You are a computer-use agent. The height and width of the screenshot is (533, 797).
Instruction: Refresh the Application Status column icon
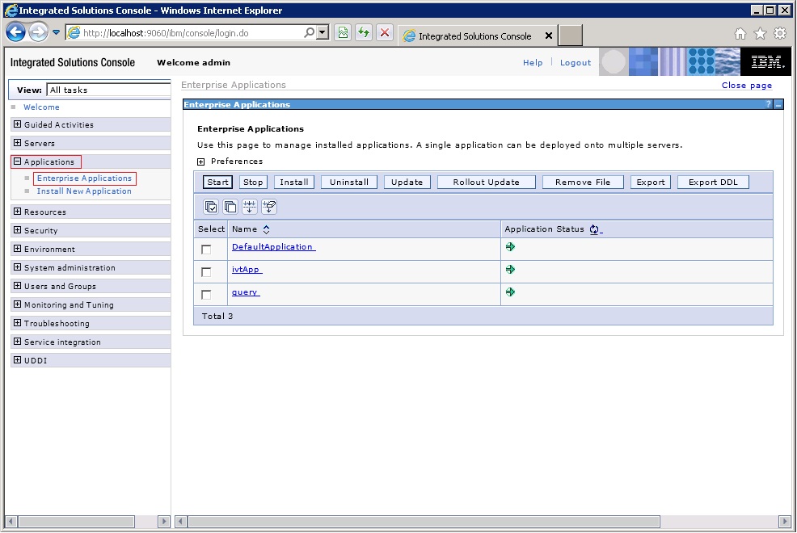tap(595, 229)
